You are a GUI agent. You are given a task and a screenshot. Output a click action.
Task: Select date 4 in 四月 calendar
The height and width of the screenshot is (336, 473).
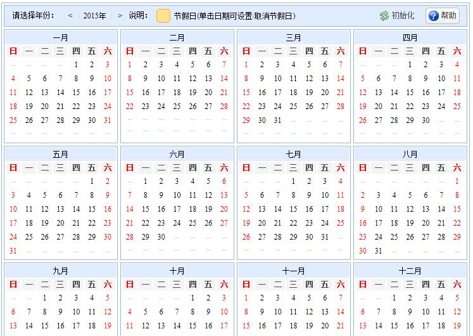click(x=457, y=65)
